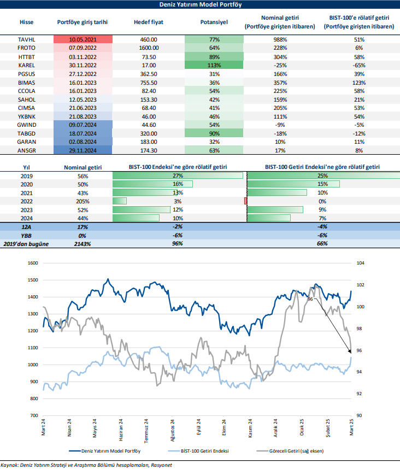400x469 pixels.
Task: Select the 1600.00 target price for FROTO
Action: pyautogui.click(x=146, y=48)
